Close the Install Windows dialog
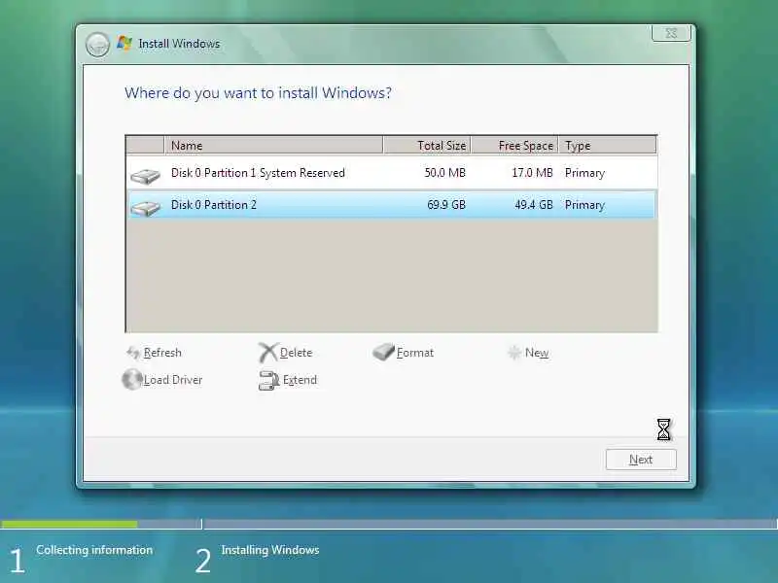 click(671, 33)
